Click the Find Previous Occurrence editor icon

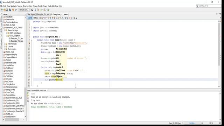pos(50,18)
